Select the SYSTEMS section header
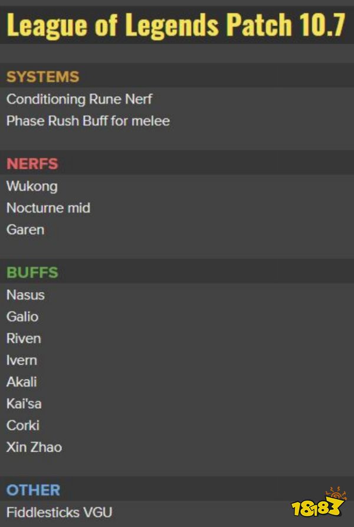Viewport: 354px width, 527px height. point(42,77)
